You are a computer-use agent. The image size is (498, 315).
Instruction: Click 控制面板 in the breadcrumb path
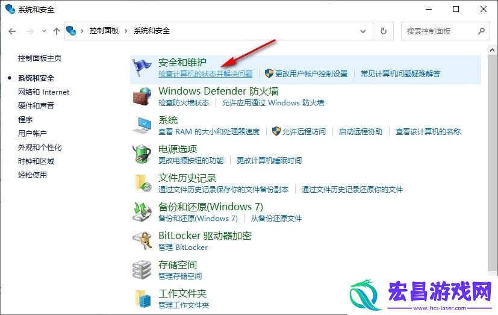coord(104,31)
